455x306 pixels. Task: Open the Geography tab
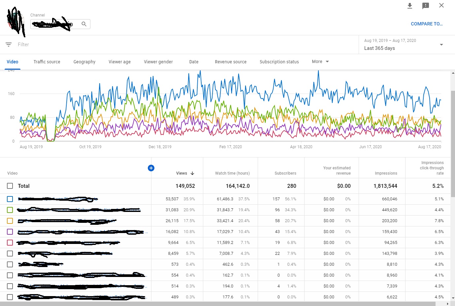pyautogui.click(x=84, y=62)
